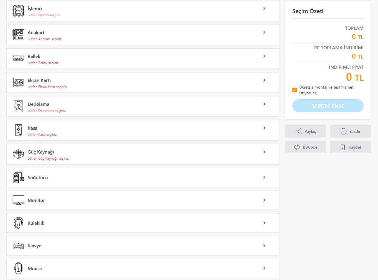Expand the Mouse section arrow
Viewport: 378px width, 280px height.
coord(264,268)
